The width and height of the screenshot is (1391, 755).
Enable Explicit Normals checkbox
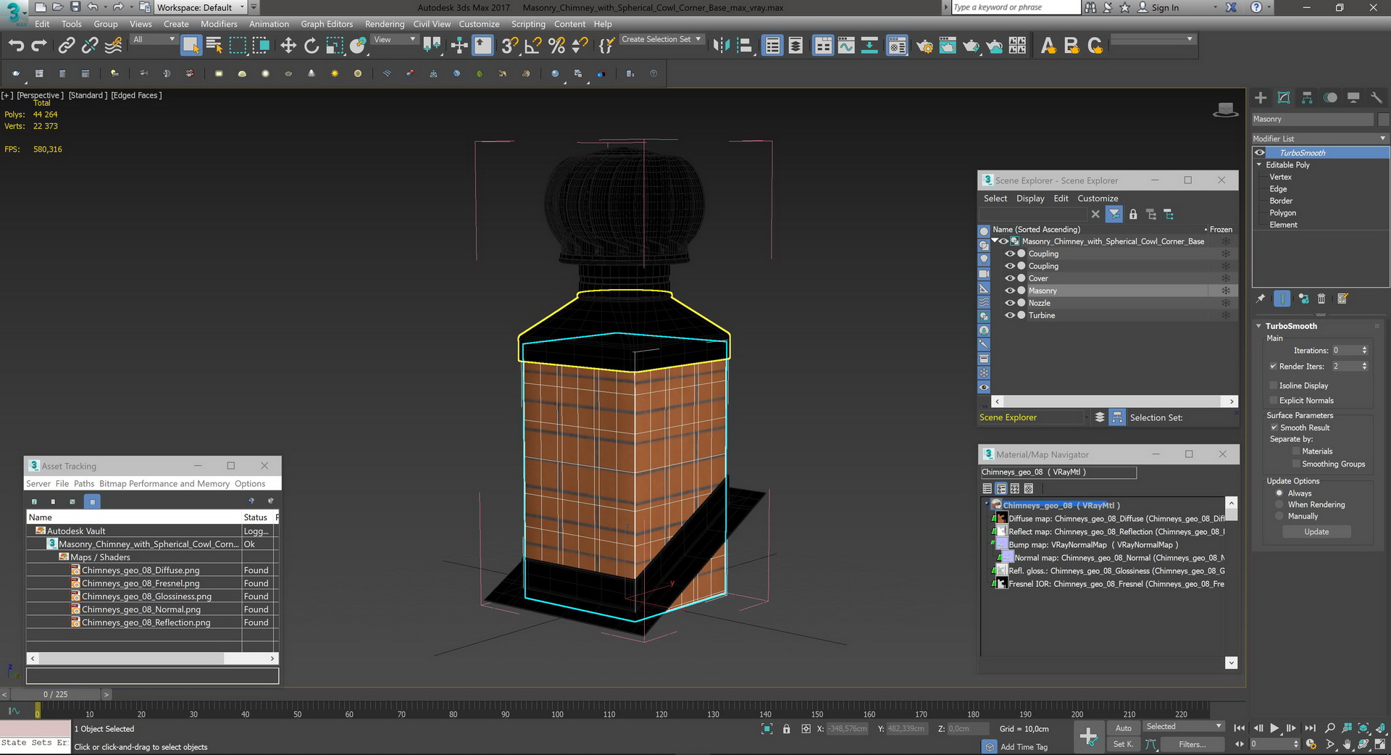(1273, 401)
